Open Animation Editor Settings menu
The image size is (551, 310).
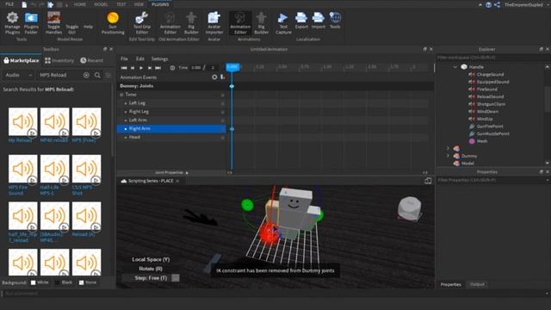tap(159, 59)
